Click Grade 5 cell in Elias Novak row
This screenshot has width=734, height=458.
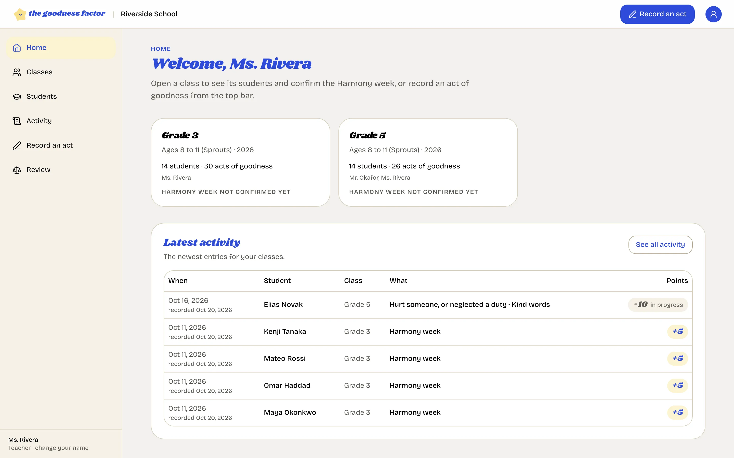[357, 304]
